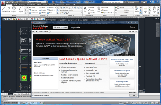Toggle 'Show this window at start up' checkbox
The width and height of the screenshot is (161, 105).
point(33,95)
